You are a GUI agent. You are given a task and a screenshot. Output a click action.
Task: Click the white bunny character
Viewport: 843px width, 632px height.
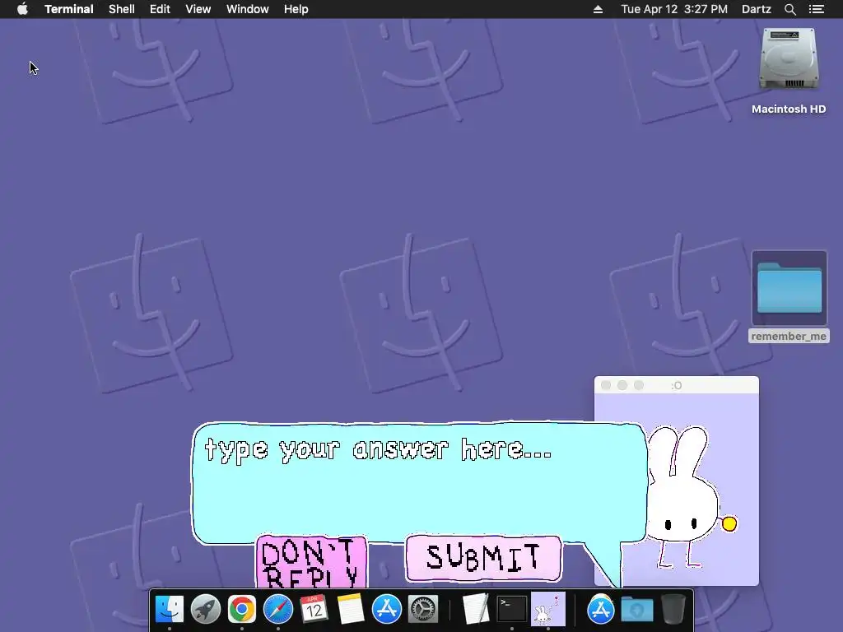[x=682, y=497]
